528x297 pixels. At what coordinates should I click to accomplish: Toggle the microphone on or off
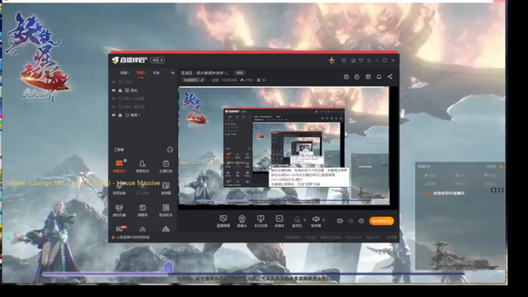tap(296, 221)
